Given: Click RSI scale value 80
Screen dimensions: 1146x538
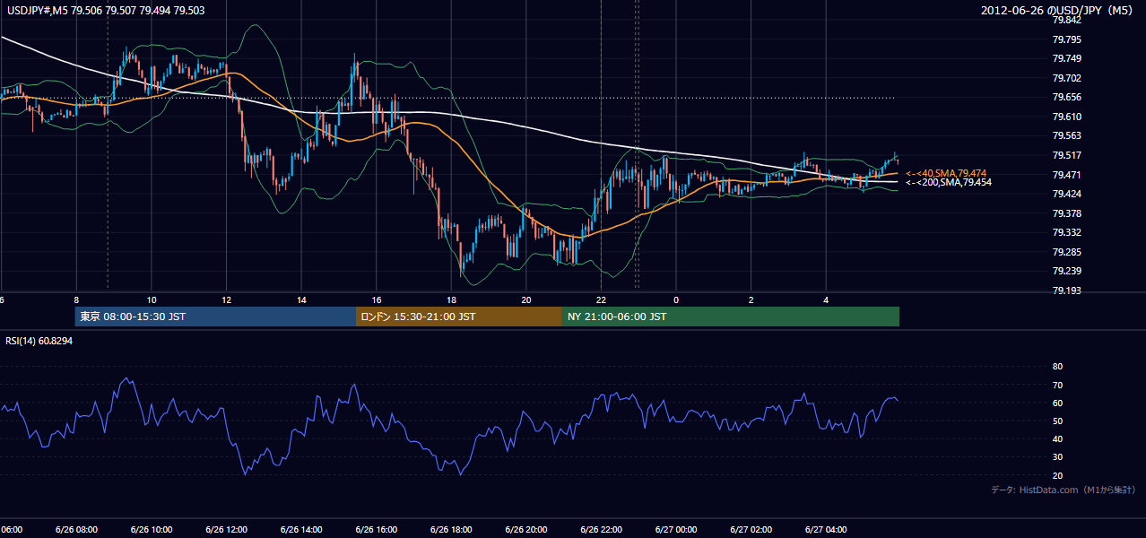Looking at the screenshot, I should 1057,367.
